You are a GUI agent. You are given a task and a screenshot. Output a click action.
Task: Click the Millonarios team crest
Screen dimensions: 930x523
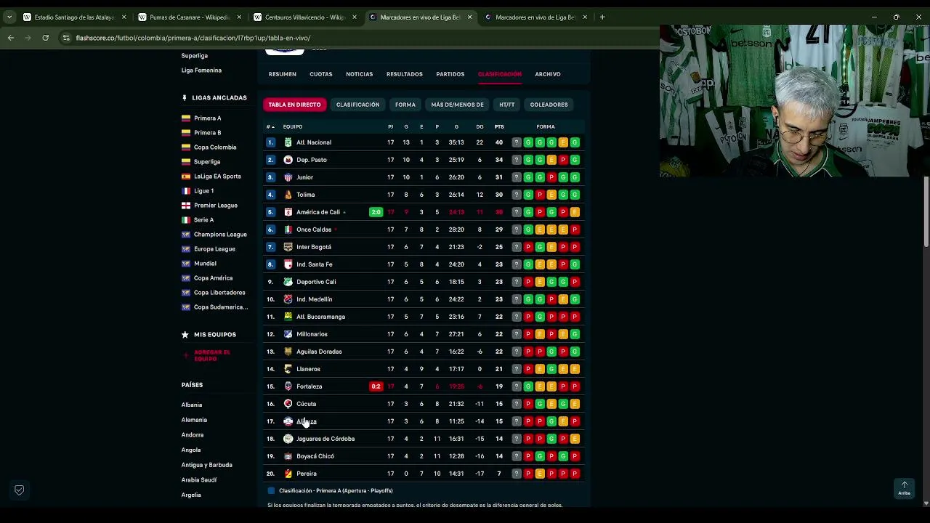[288, 334]
